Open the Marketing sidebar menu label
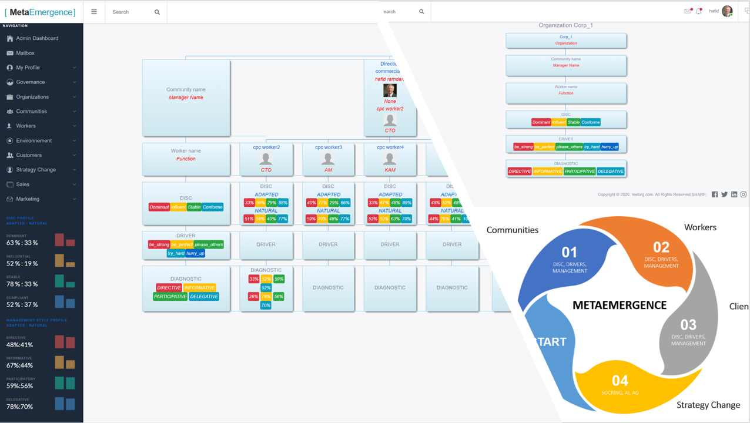 coord(28,199)
